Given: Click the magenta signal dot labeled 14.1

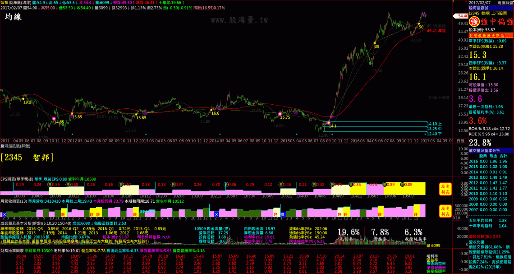Looking at the screenshot, I should [329, 123].
